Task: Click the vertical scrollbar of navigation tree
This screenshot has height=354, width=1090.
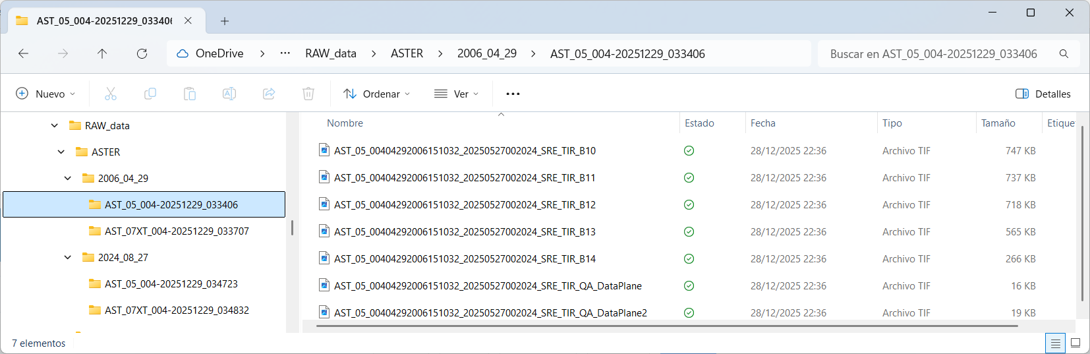Action: tap(292, 228)
